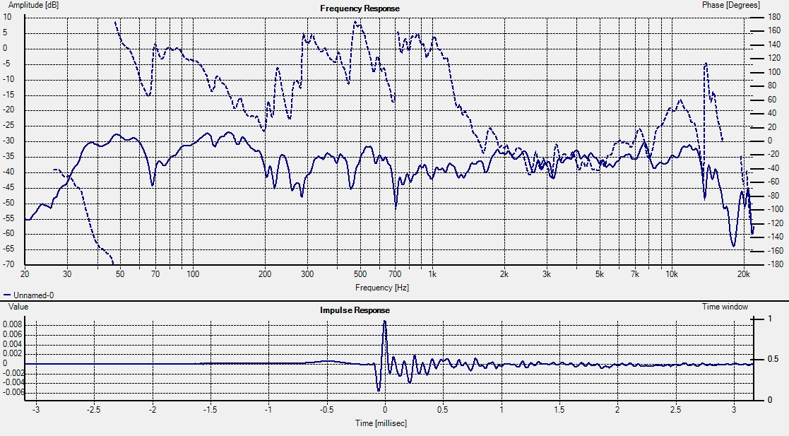Click the Value axis label

click(x=18, y=307)
